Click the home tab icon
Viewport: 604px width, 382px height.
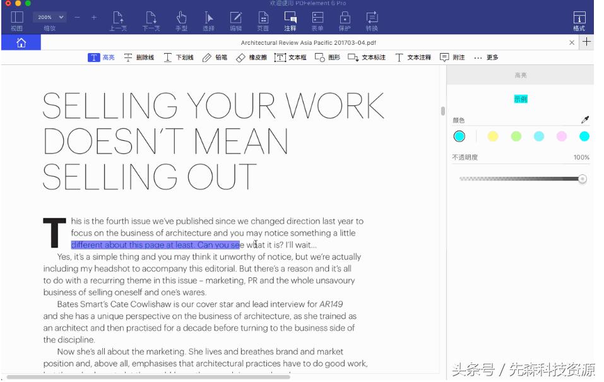tap(21, 42)
